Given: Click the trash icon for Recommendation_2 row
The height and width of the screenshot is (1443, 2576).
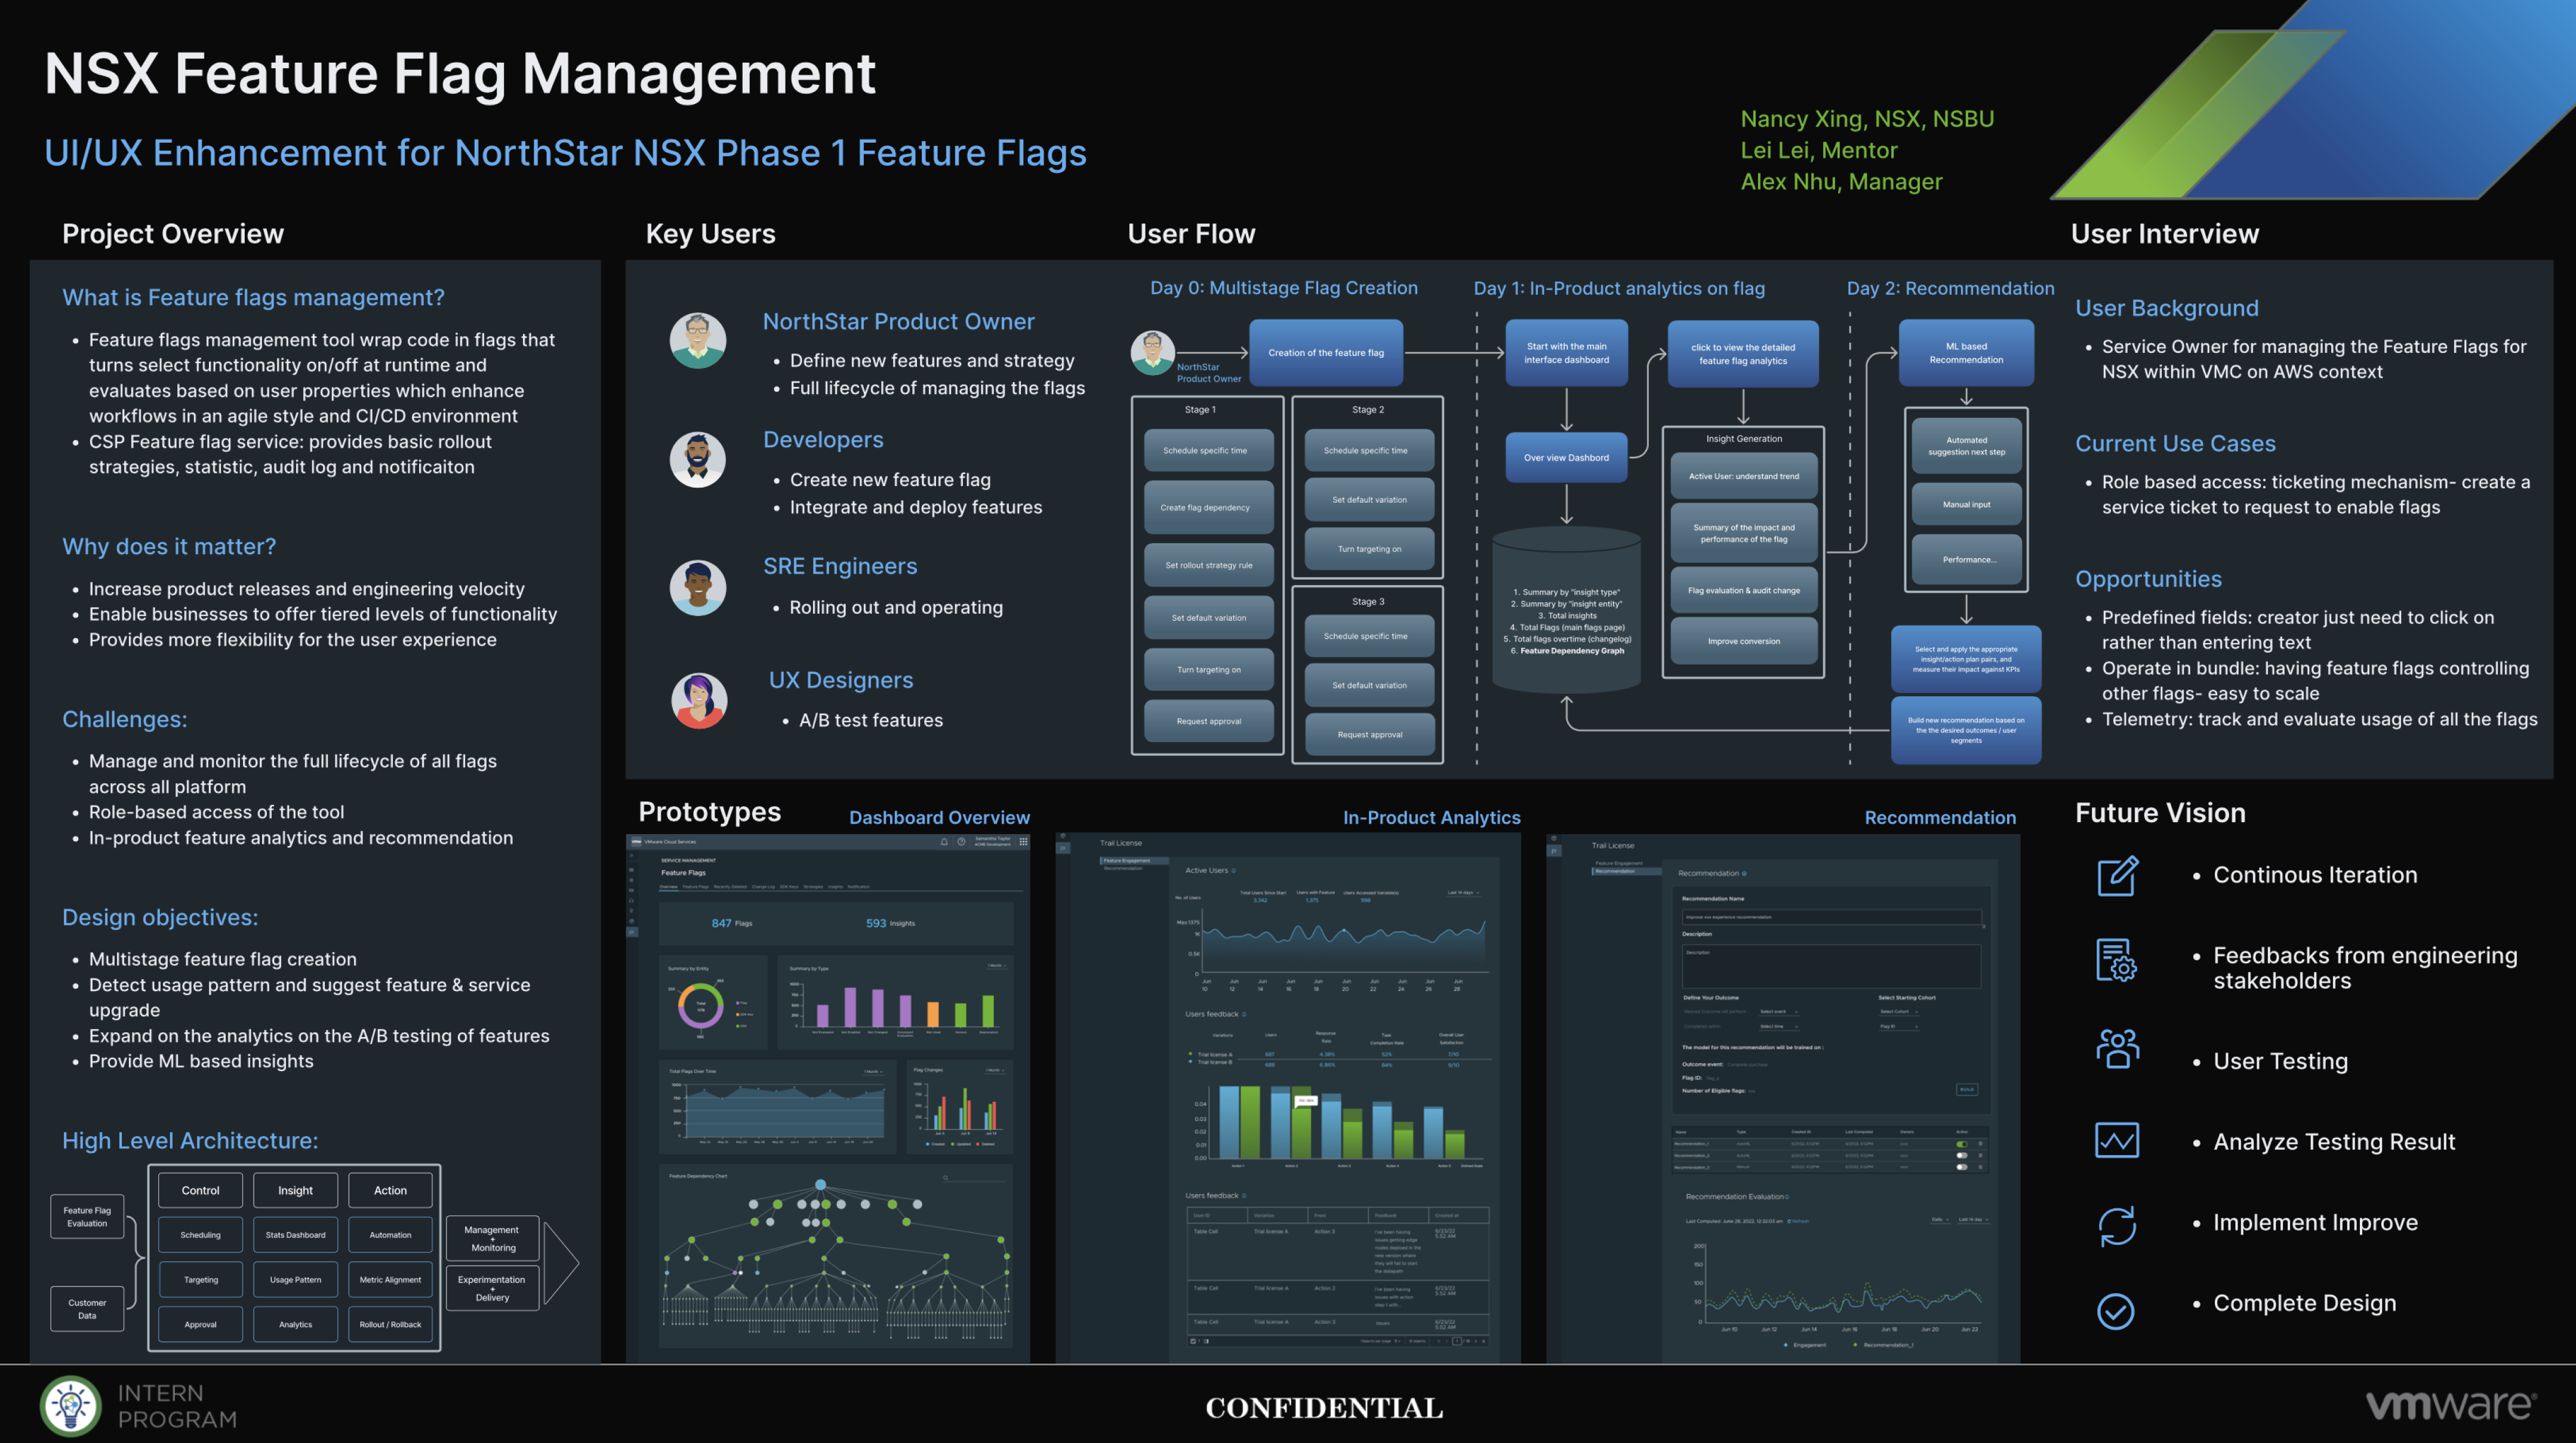Looking at the screenshot, I should (x=1981, y=1156).
